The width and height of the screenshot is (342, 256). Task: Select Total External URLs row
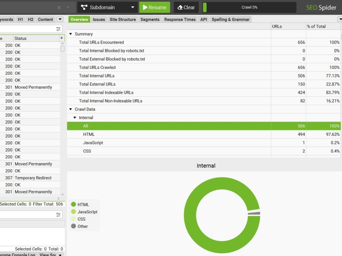204,84
